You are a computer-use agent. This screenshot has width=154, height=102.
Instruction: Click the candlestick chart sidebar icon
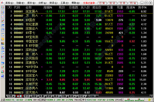coord(3,21)
